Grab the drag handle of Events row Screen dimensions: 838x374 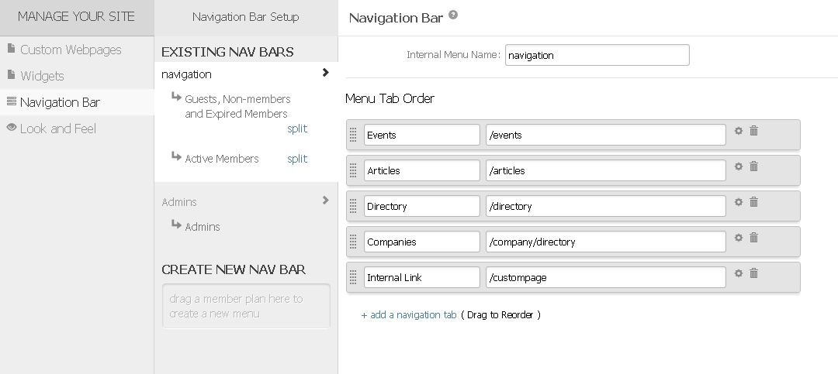coord(354,135)
